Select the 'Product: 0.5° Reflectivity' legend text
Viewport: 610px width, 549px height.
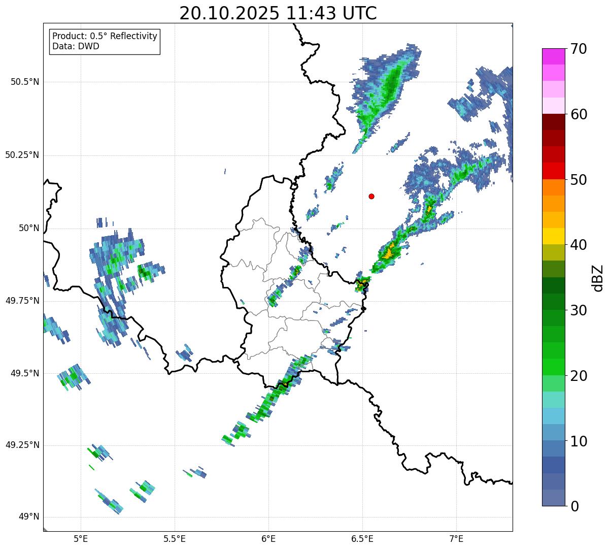click(x=105, y=37)
